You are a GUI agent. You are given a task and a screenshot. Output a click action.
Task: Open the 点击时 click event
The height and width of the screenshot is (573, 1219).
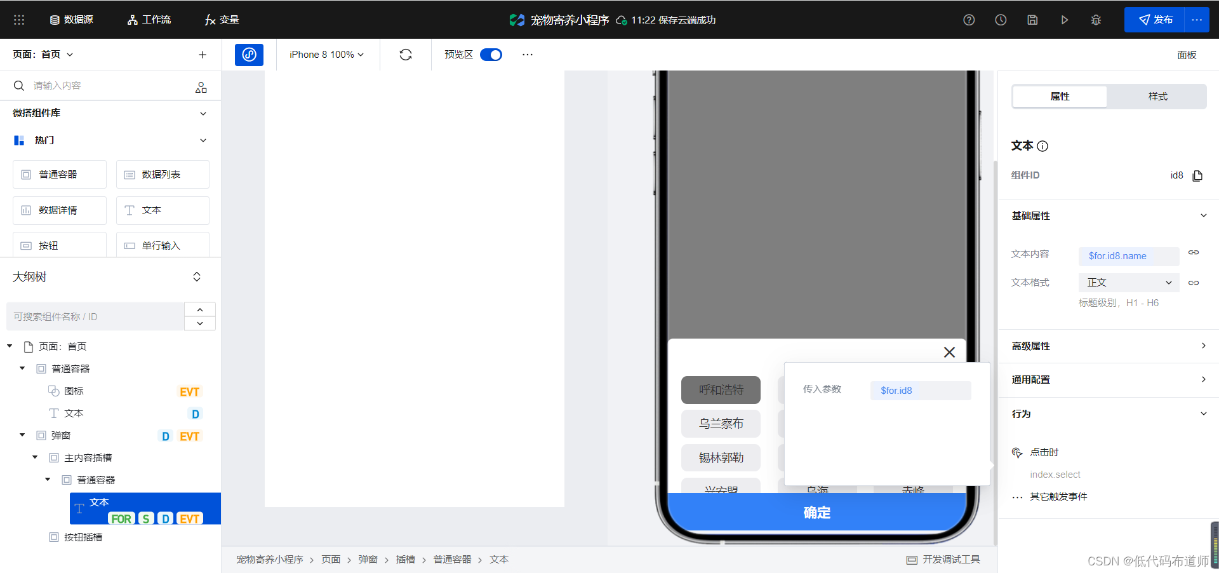coord(1044,452)
